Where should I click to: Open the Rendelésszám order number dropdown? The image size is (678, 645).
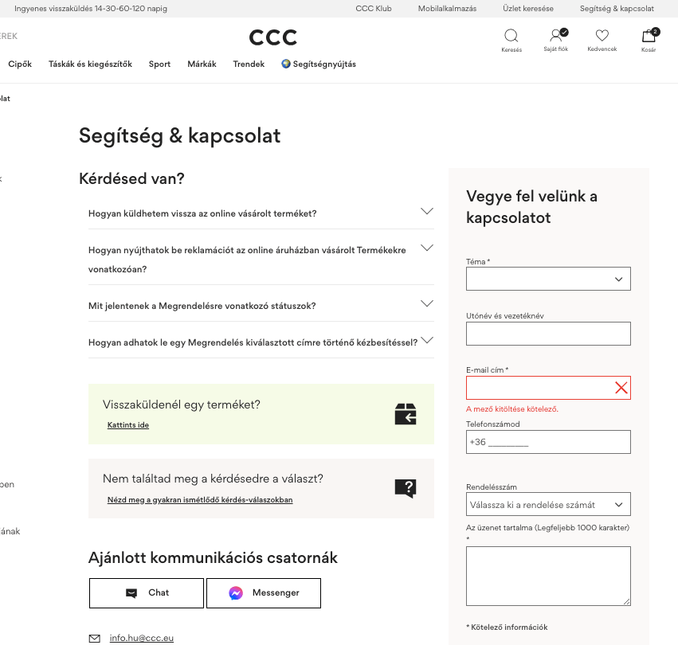pos(548,504)
